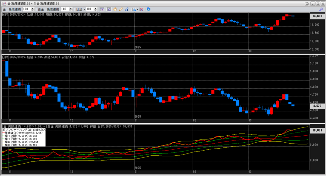The height and width of the screenshot is (176, 326).
Task: Refresh the chart with reload icon
Action: click(x=148, y=9)
